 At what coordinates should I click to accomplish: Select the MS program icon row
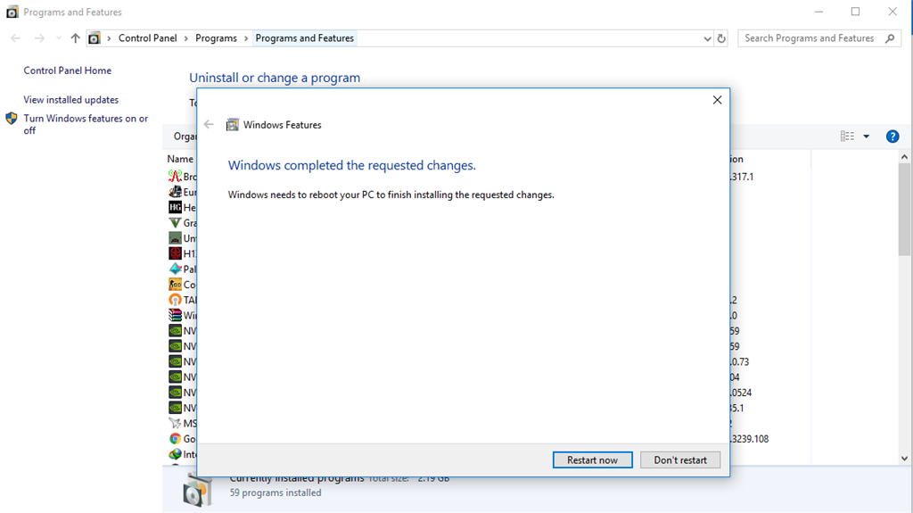[x=182, y=423]
